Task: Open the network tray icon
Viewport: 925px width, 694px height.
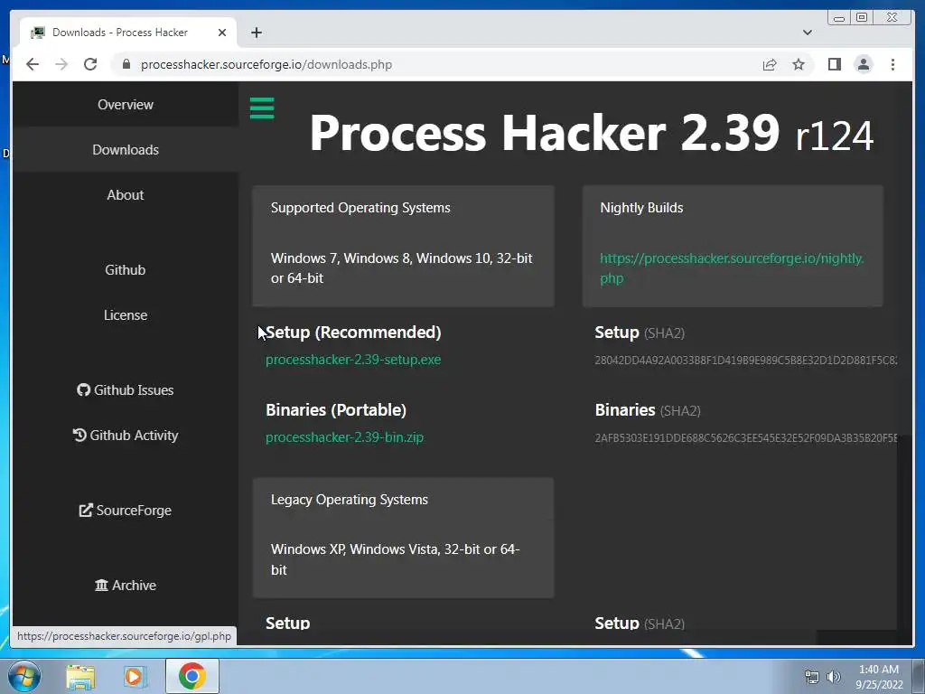Action: [812, 677]
